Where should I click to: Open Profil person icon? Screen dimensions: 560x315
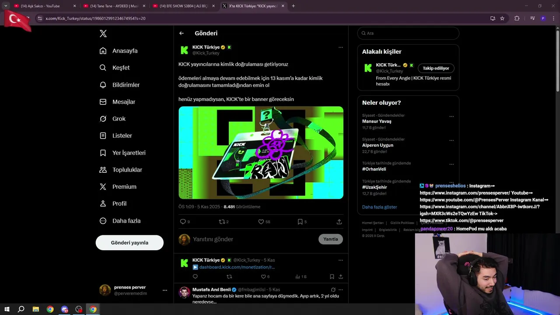[x=103, y=204]
